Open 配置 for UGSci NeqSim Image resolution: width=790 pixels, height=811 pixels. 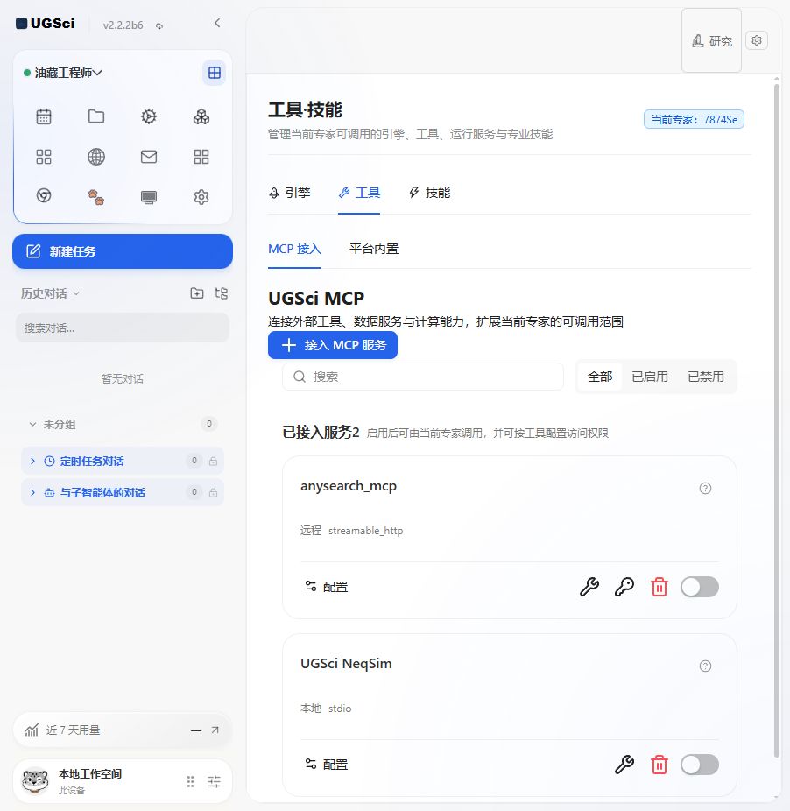(326, 765)
